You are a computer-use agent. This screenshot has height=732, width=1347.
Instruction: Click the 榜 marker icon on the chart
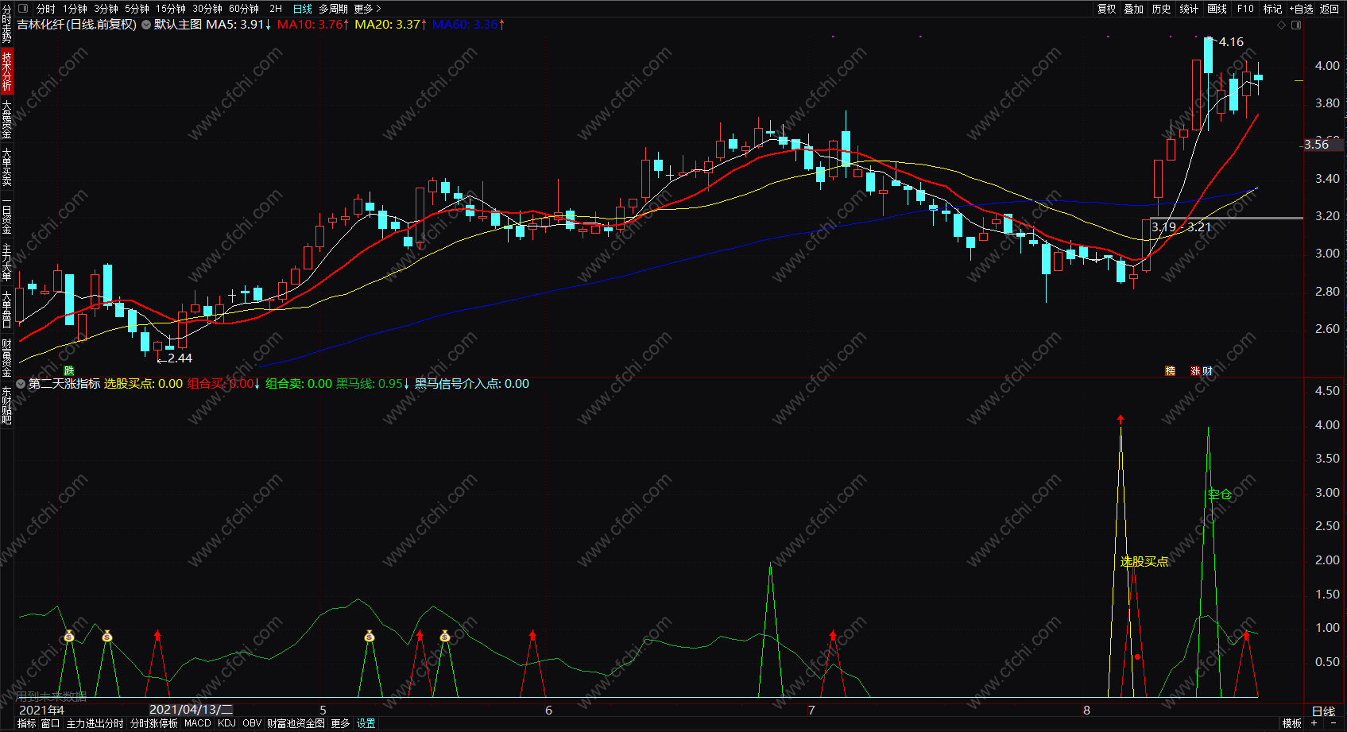pos(1170,371)
